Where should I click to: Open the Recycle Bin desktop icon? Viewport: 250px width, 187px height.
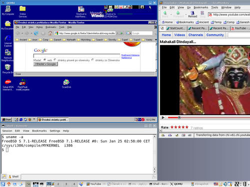(7, 69)
